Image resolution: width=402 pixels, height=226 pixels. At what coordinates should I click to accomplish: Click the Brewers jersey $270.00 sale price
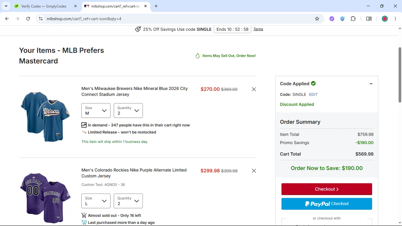click(x=210, y=89)
